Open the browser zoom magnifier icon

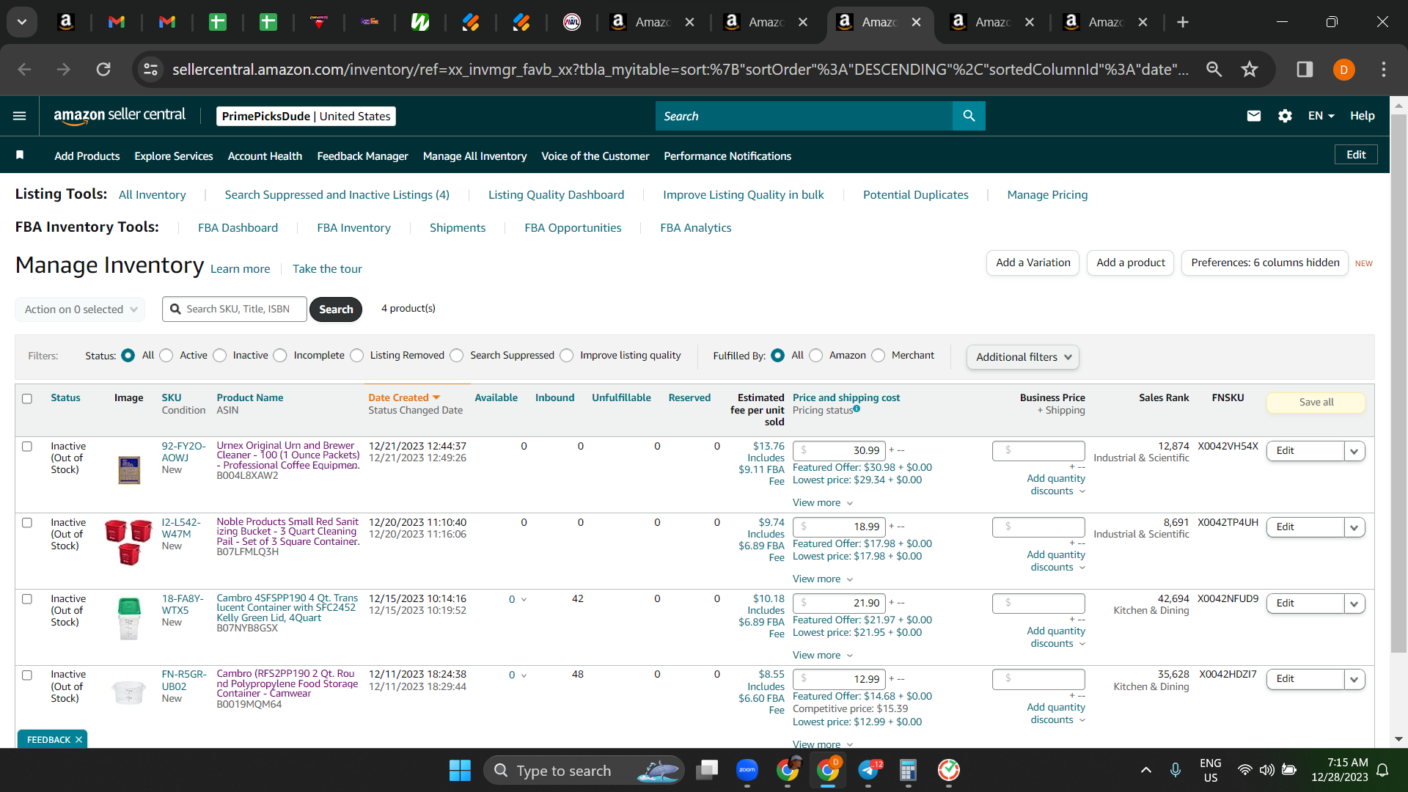click(1214, 70)
